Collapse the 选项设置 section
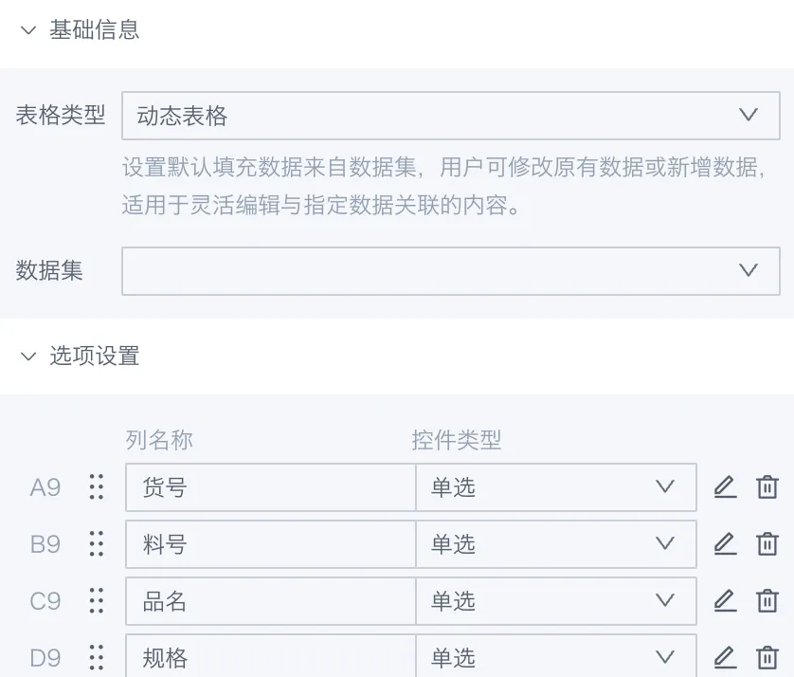Image resolution: width=794 pixels, height=677 pixels. point(28,357)
